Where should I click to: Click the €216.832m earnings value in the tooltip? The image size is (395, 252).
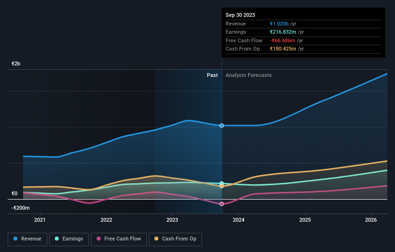(x=283, y=32)
